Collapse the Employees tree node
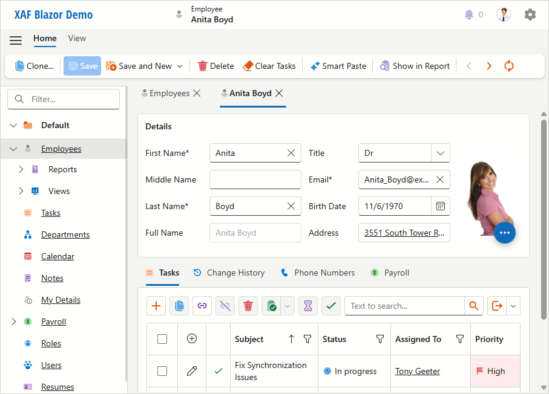Screen dimensions: 549x394 (x=13, y=149)
